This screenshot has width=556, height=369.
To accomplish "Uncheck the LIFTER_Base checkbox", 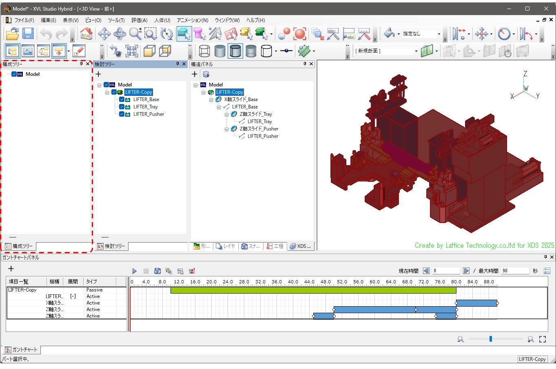I will 122,99.
